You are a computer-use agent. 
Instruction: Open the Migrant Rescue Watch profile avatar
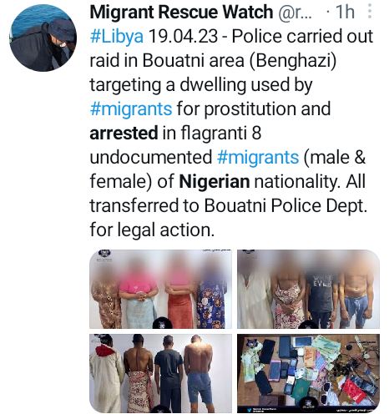(43, 38)
